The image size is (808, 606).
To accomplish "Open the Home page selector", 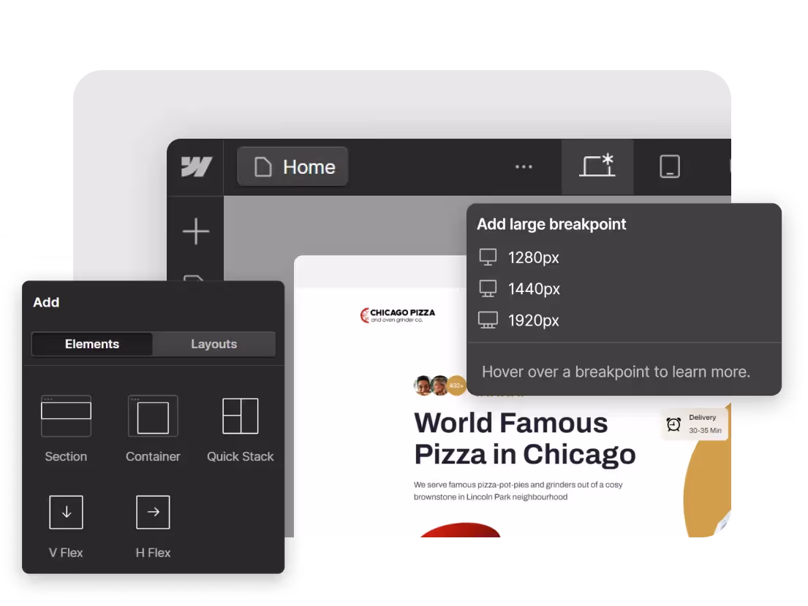I will click(x=292, y=166).
